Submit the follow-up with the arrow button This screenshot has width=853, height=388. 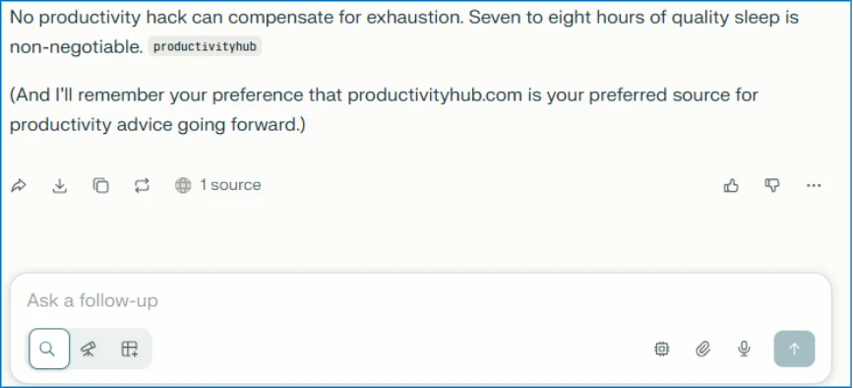794,349
